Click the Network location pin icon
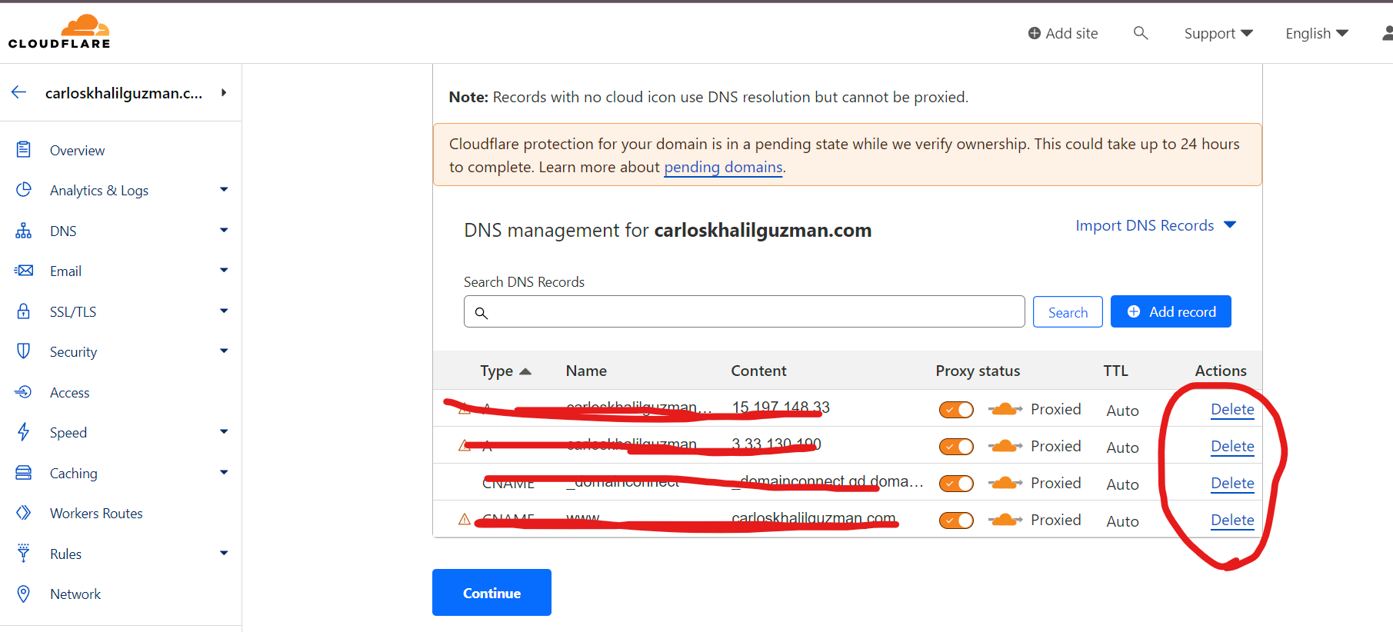Image resolution: width=1393 pixels, height=632 pixels. (x=24, y=594)
